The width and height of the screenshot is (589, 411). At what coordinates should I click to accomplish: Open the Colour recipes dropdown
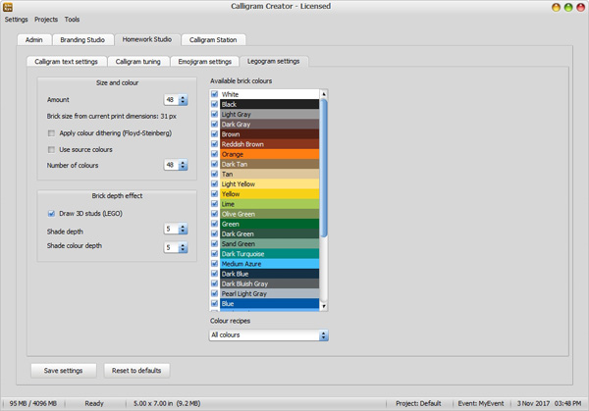269,335
